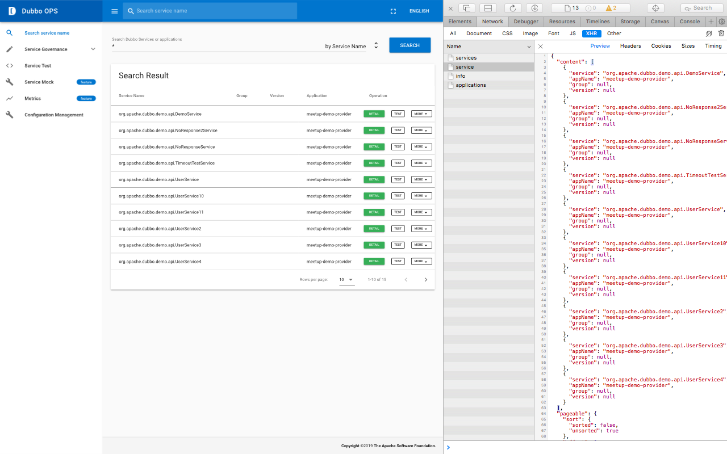Click the Configuration Management wrench icon
The image size is (727, 454).
(10, 115)
